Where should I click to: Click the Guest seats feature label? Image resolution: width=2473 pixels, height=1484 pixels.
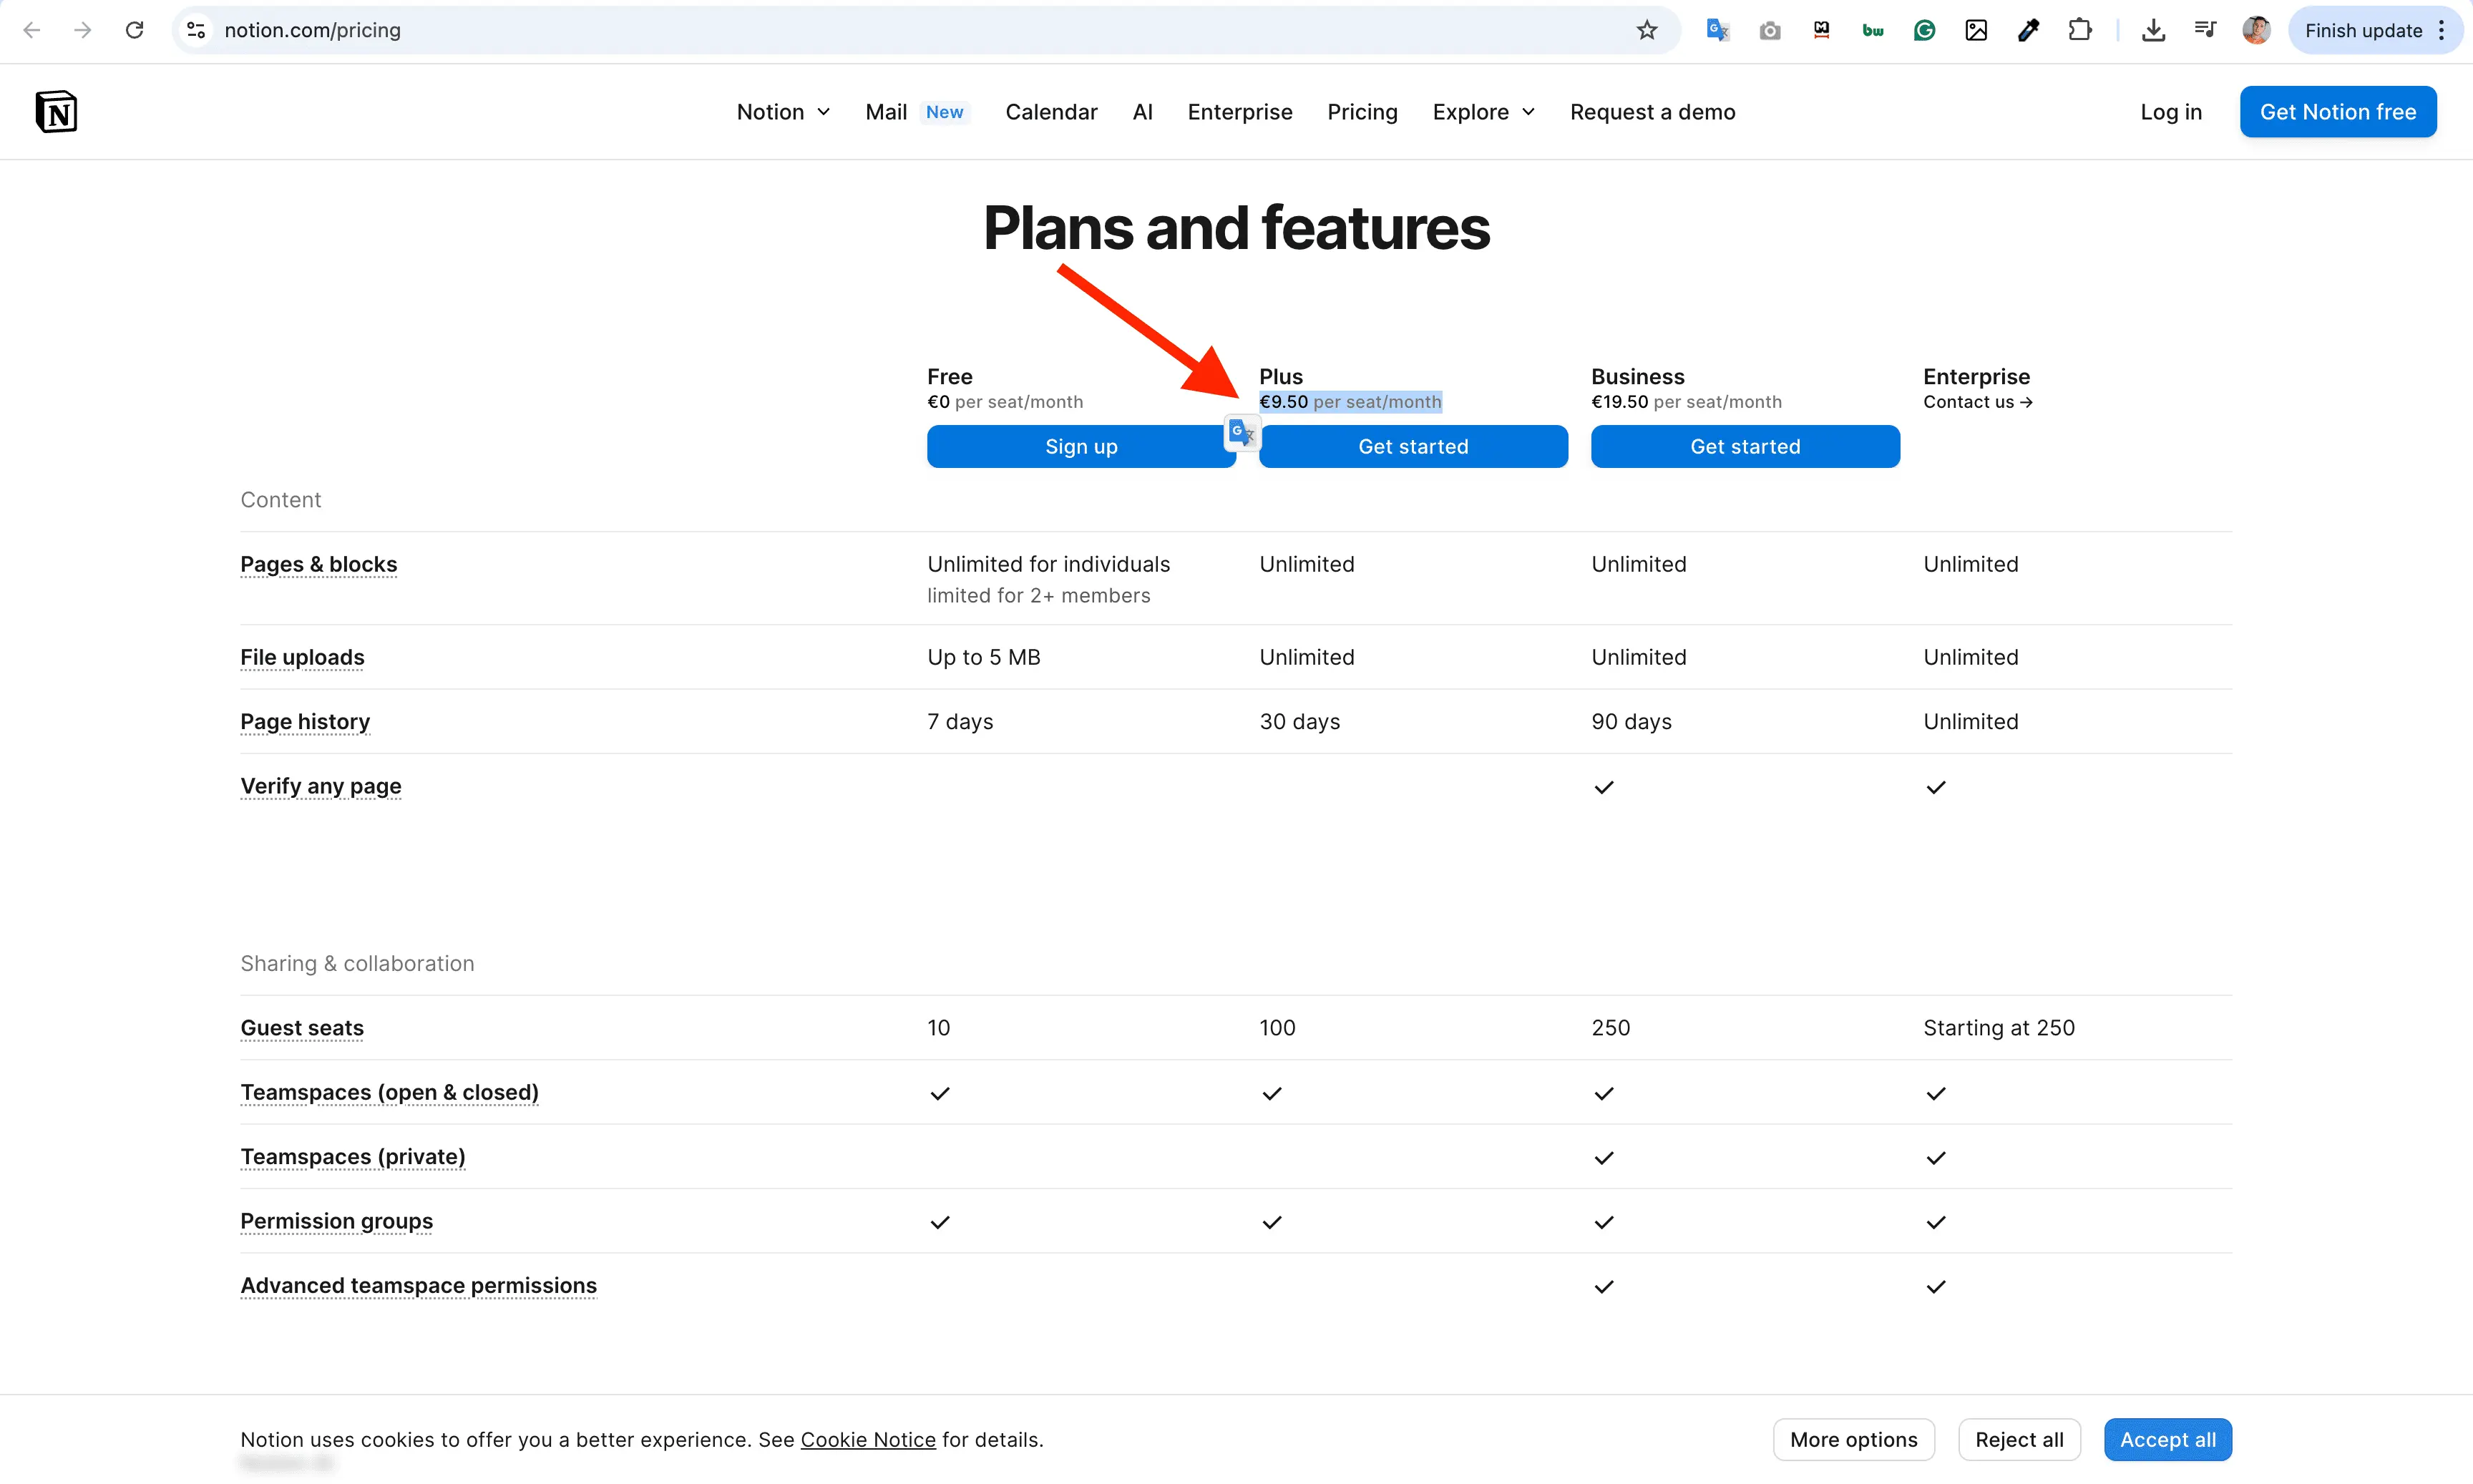[x=302, y=1028]
